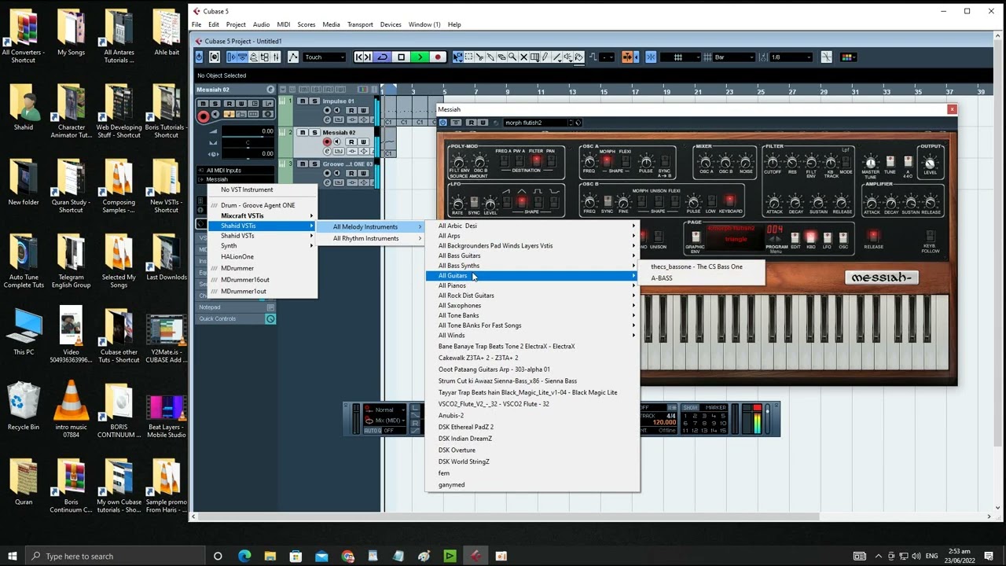This screenshot has width=1006, height=566.
Task: Open the 1/8 quantize dropdown
Action: 791,57
